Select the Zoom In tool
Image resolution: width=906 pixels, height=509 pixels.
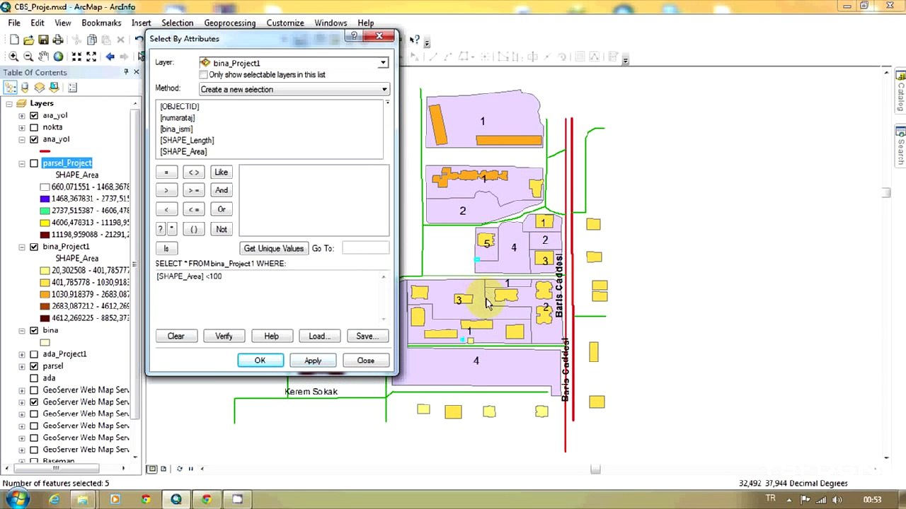pos(13,57)
